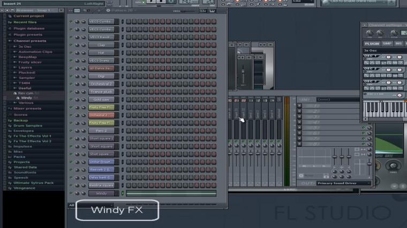Mute the Perc 2 channel with its LED
407x228 pixels.
pos(71,131)
